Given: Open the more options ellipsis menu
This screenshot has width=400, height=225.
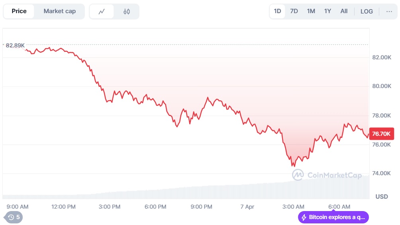Looking at the screenshot, I should coord(389,11).
